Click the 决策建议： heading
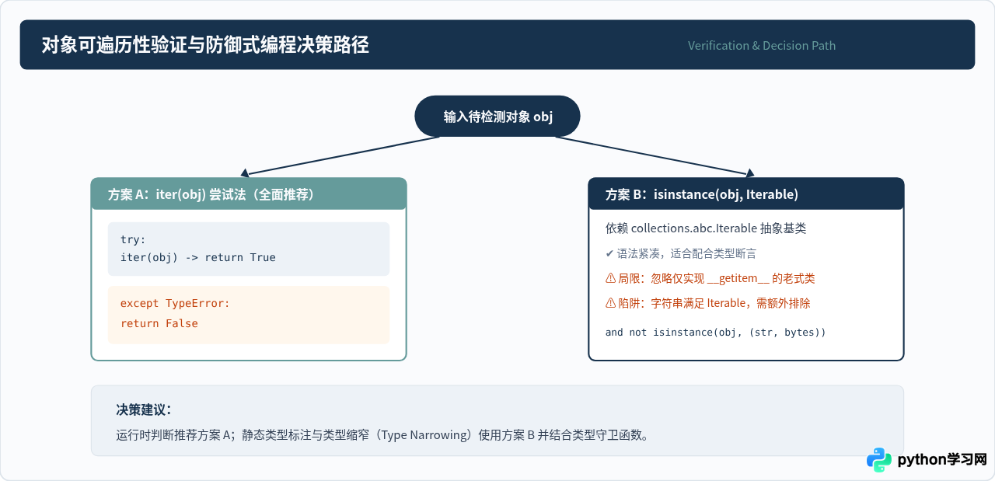Image resolution: width=995 pixels, height=481 pixels. (144, 410)
